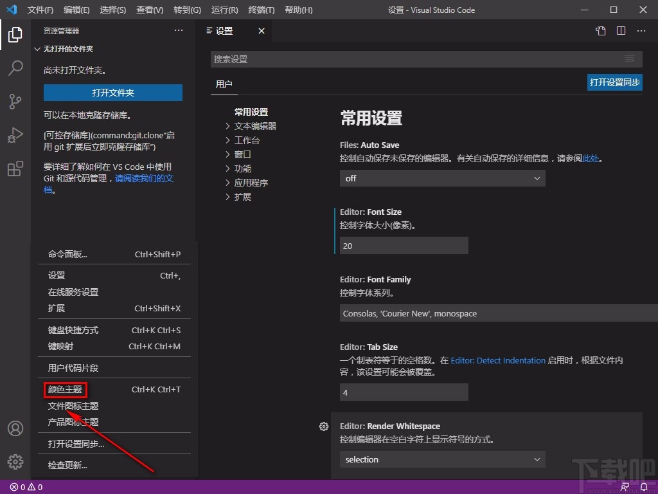
Task: Choose 在线服务设置 menu entry
Action: click(x=114, y=292)
